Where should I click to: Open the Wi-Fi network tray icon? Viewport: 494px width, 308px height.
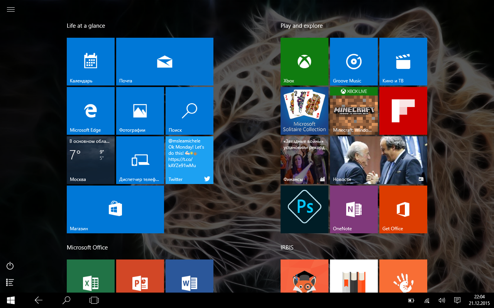(x=427, y=300)
